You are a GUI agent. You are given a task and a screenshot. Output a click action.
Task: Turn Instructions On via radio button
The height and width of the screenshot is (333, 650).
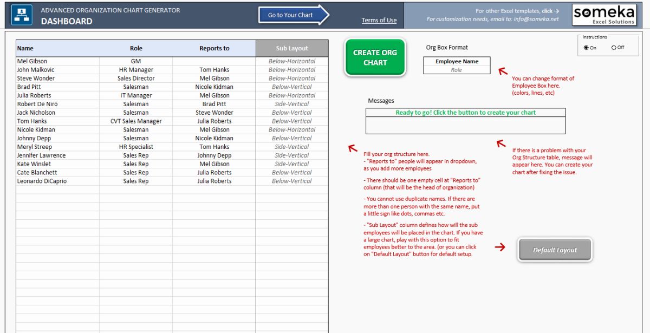click(586, 47)
